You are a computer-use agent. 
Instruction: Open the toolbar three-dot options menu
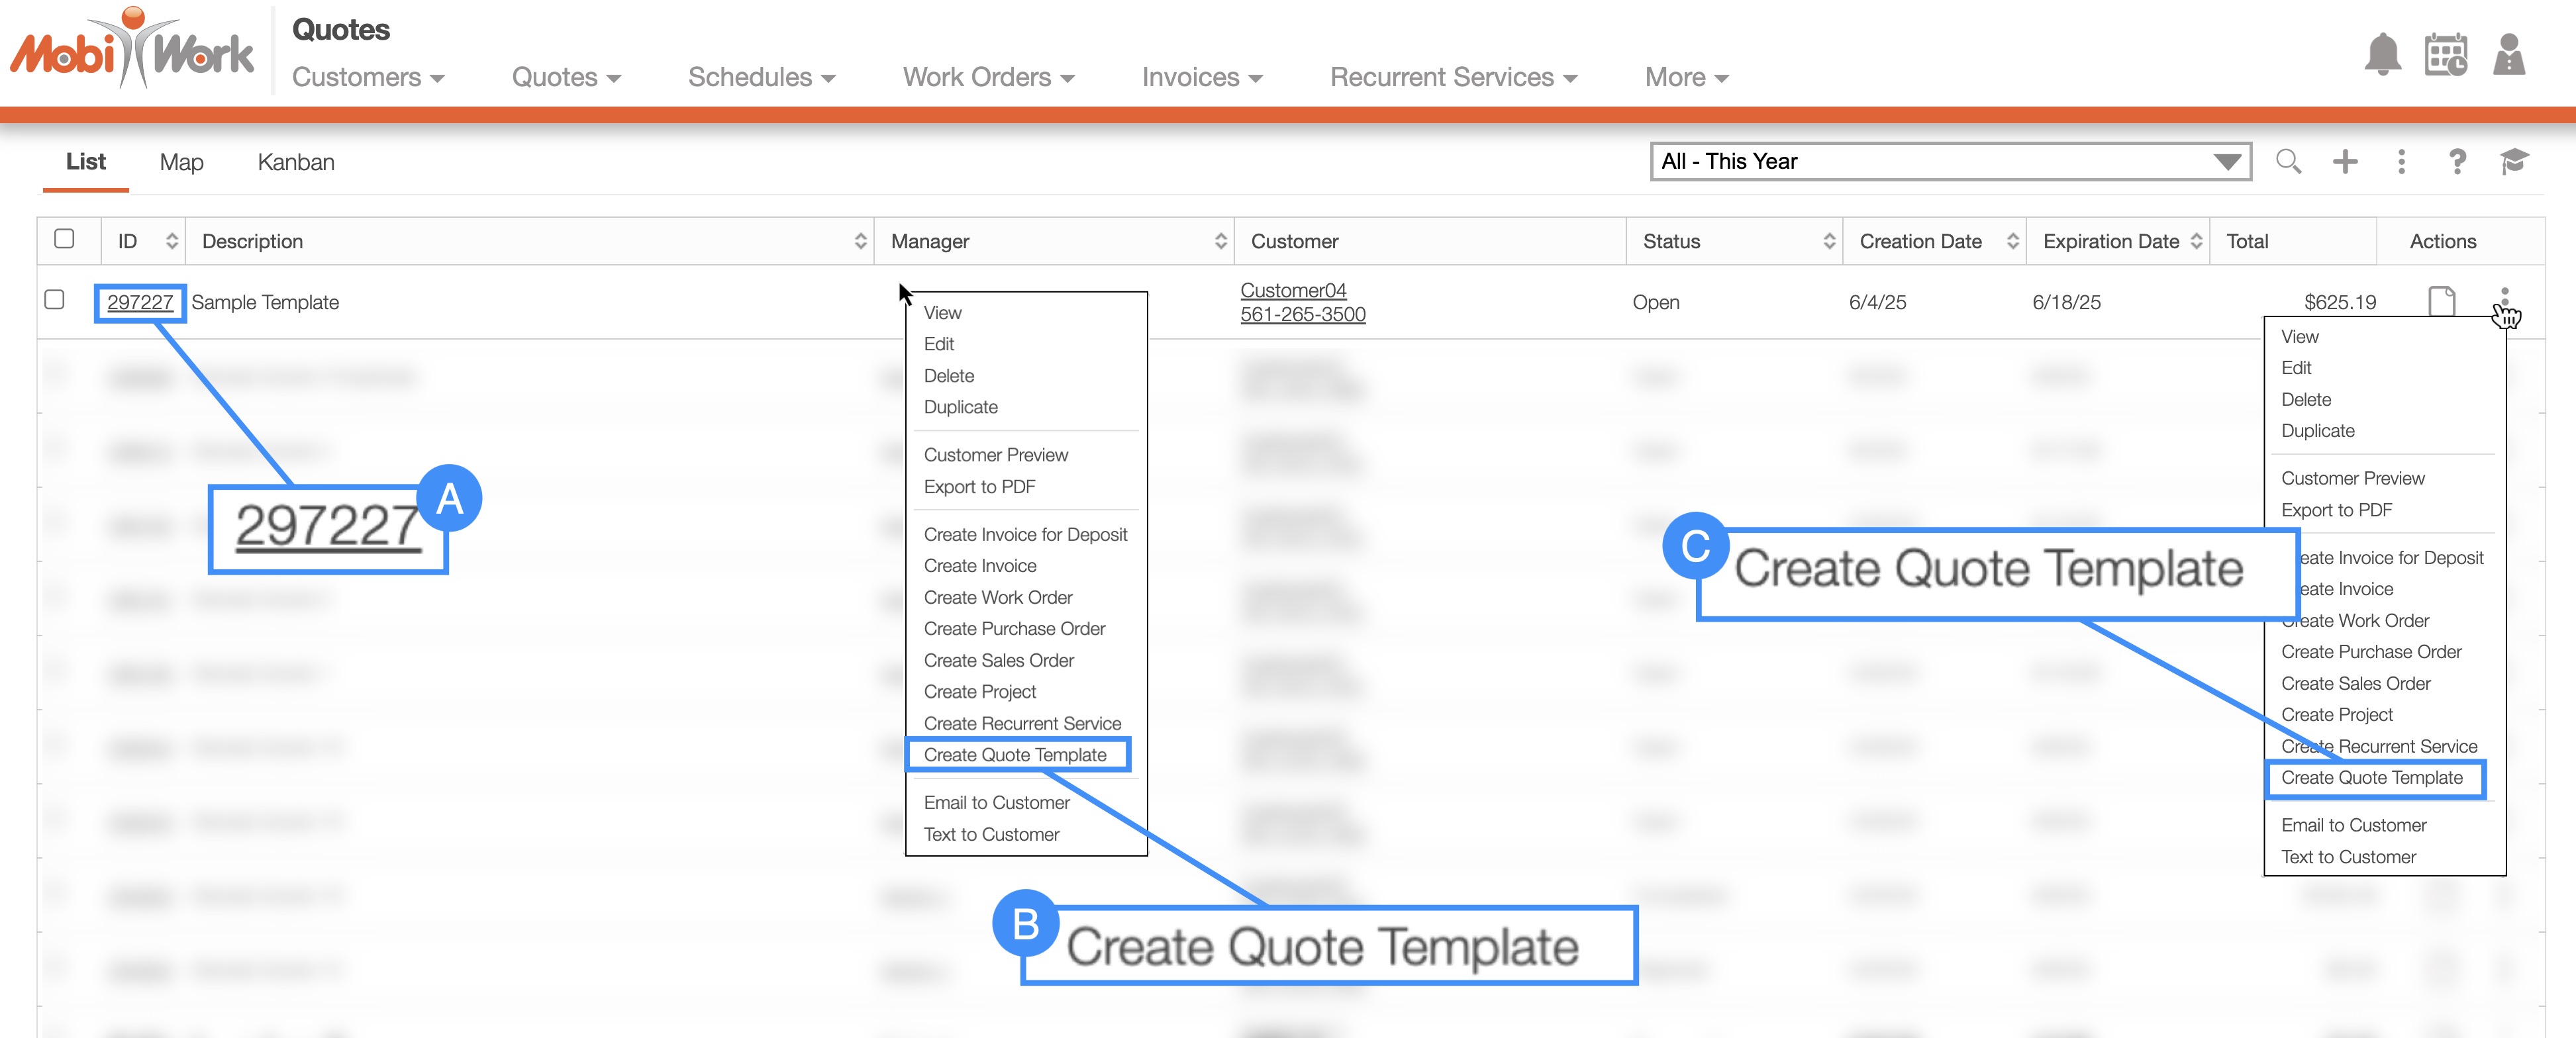2401,161
